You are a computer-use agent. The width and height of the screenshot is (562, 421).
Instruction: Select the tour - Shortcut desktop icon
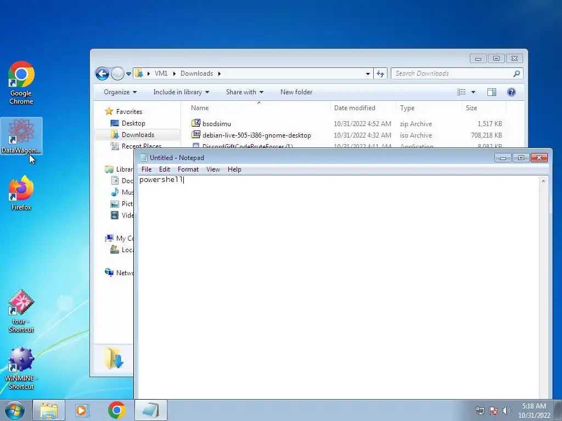click(21, 311)
